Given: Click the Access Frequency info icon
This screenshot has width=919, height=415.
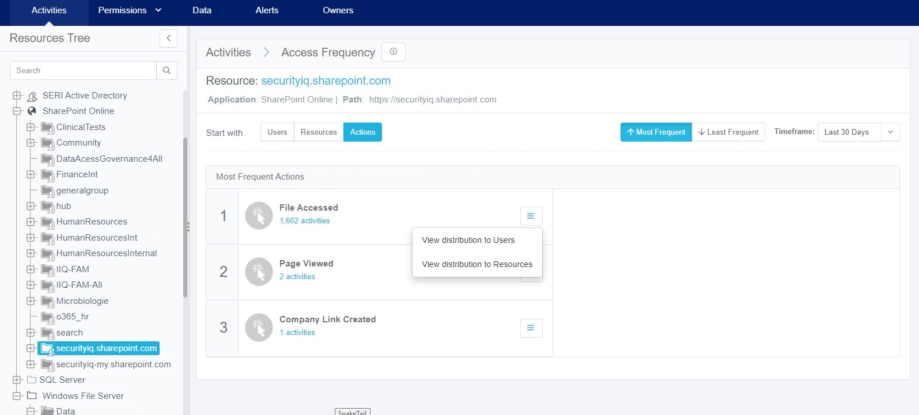Looking at the screenshot, I should click(x=394, y=52).
